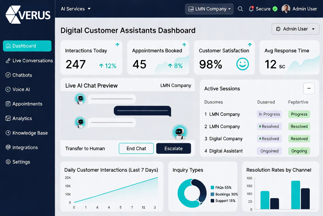
Task: Click the Dusomes column header
Action: (213, 102)
